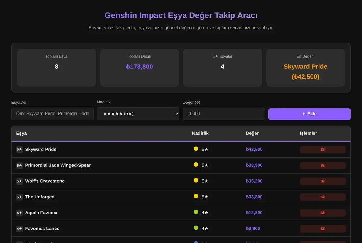Click the Favonius Lance item name
This screenshot has height=243, width=362.
point(42,229)
